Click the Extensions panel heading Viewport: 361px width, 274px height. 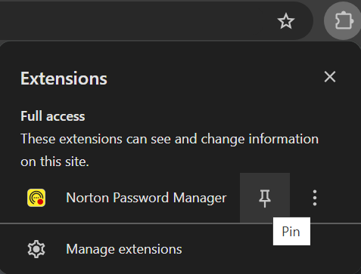coord(64,79)
